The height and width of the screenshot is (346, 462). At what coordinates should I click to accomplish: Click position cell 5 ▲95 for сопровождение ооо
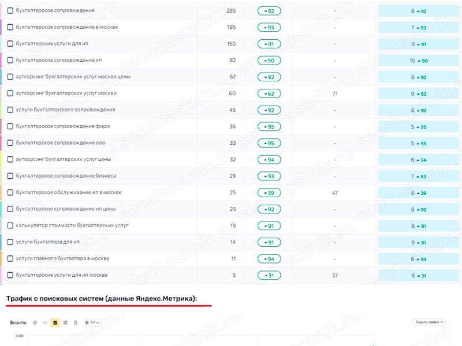418,143
